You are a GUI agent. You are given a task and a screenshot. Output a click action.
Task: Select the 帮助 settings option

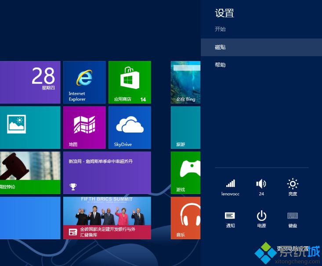(261, 65)
